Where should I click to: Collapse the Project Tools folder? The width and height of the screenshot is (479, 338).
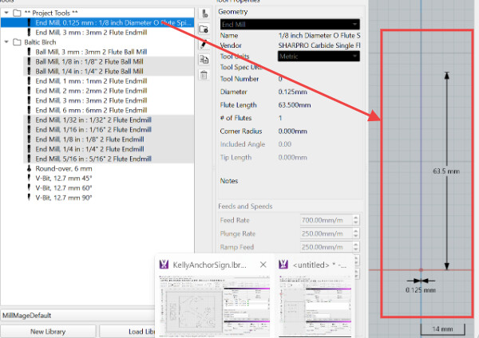(6, 13)
